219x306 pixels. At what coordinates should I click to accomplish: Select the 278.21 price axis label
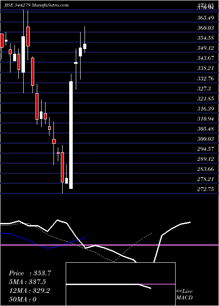pos(205,179)
